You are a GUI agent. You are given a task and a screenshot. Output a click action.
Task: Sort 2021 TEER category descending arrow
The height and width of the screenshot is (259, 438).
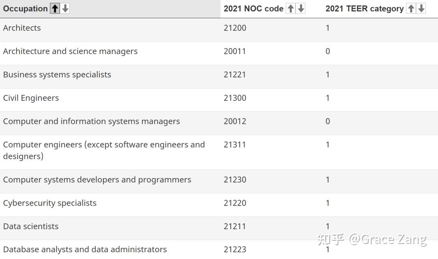[421, 8]
